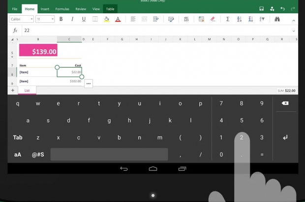Tap the letter q key
The width and height of the screenshot is (305, 202).
18,103
